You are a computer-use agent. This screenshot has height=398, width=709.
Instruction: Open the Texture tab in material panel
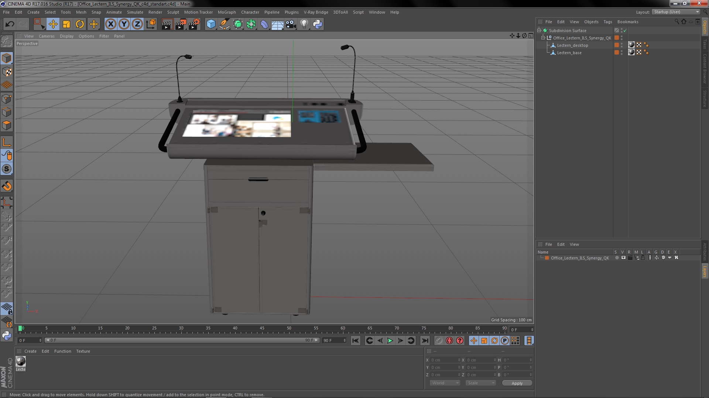point(83,351)
